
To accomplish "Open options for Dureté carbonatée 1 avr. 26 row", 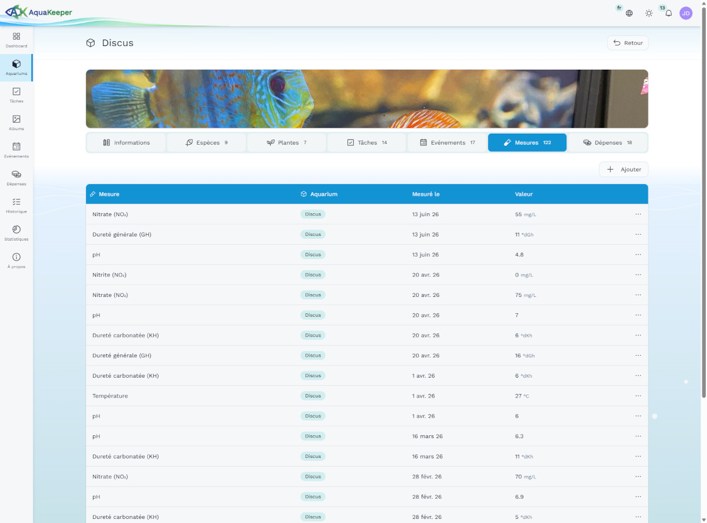I will click(638, 375).
